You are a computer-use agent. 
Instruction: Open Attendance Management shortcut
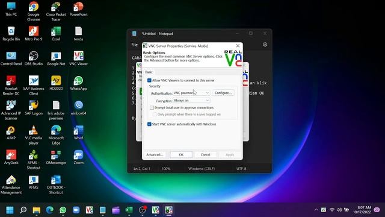tap(11, 185)
